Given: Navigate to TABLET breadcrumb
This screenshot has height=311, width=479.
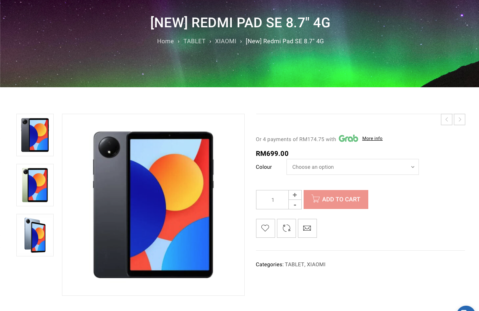Looking at the screenshot, I should point(194,41).
